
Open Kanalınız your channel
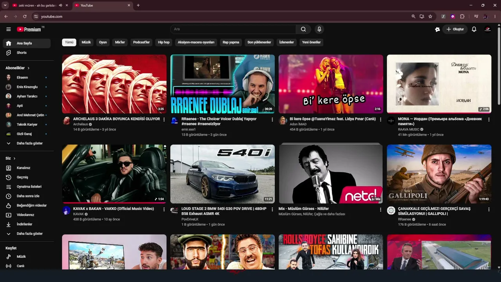click(x=27, y=168)
